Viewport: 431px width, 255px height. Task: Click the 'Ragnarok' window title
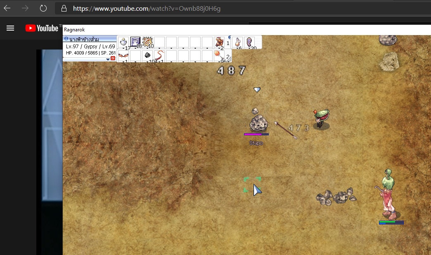pos(74,30)
